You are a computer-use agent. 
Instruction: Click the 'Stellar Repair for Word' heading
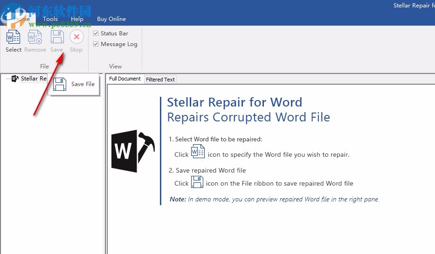click(235, 102)
